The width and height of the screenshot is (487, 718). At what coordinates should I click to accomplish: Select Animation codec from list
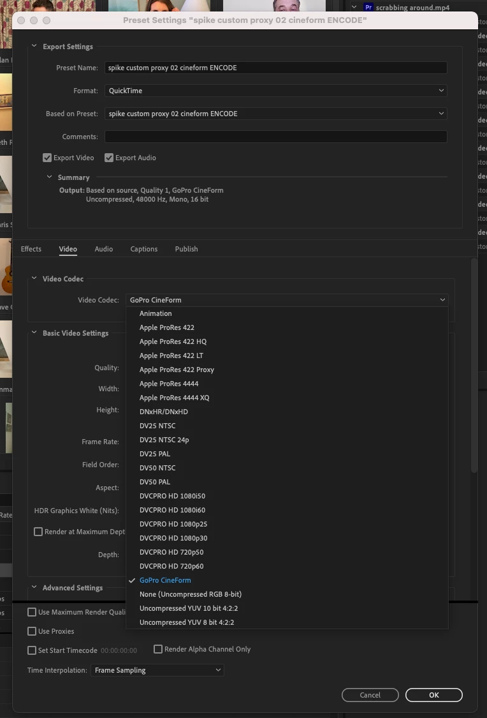[287, 313]
